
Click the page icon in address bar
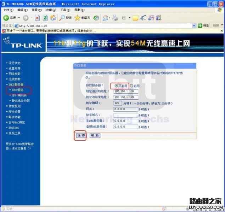point(16,26)
